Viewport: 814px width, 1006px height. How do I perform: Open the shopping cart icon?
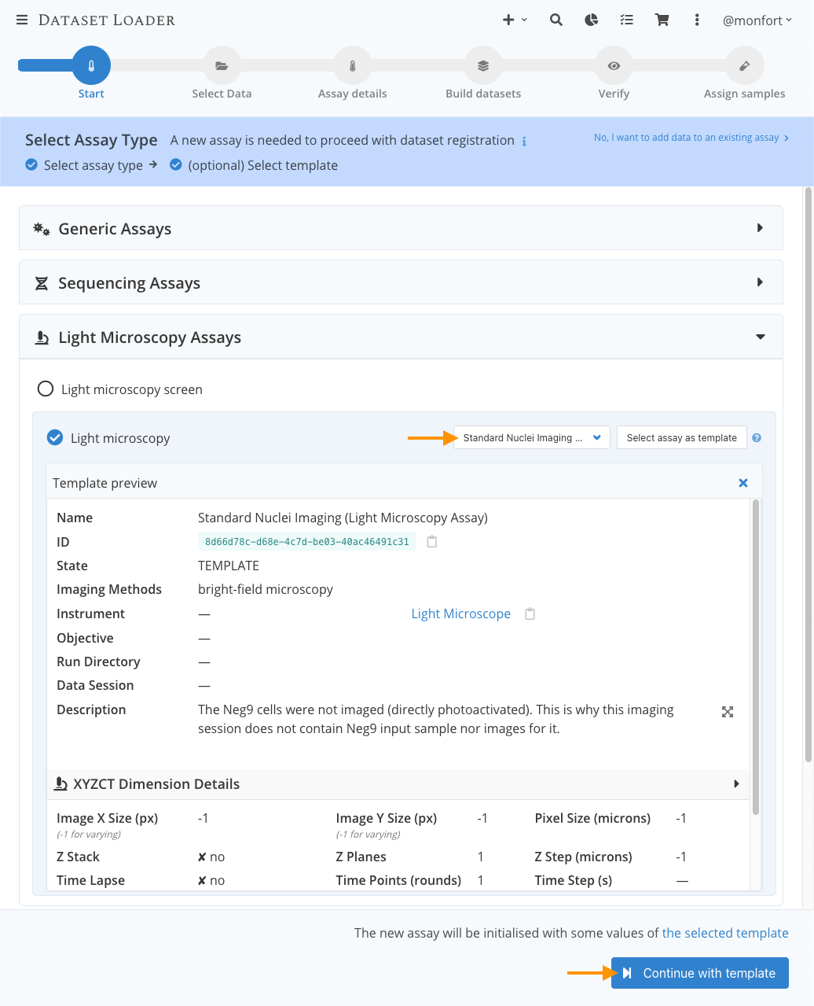tap(662, 20)
